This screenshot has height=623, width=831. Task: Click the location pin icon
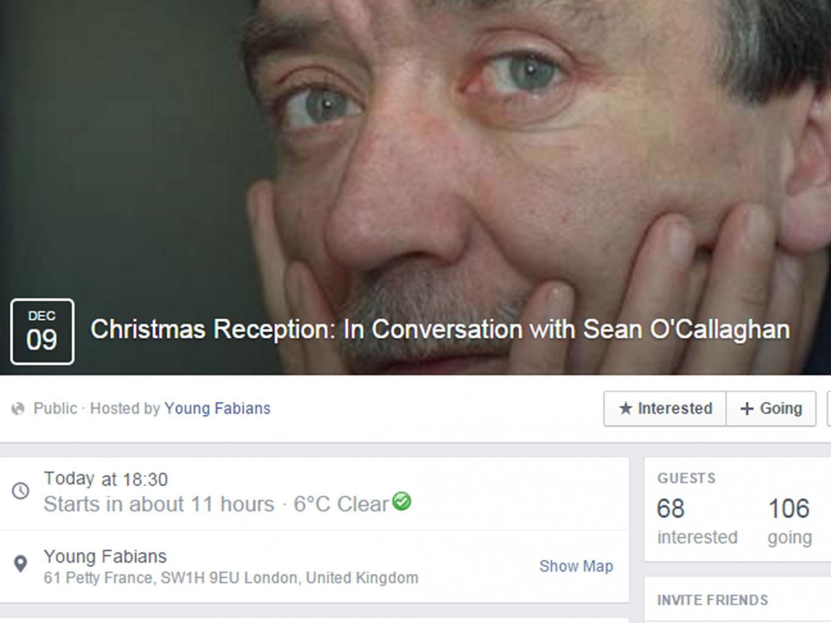[21, 564]
